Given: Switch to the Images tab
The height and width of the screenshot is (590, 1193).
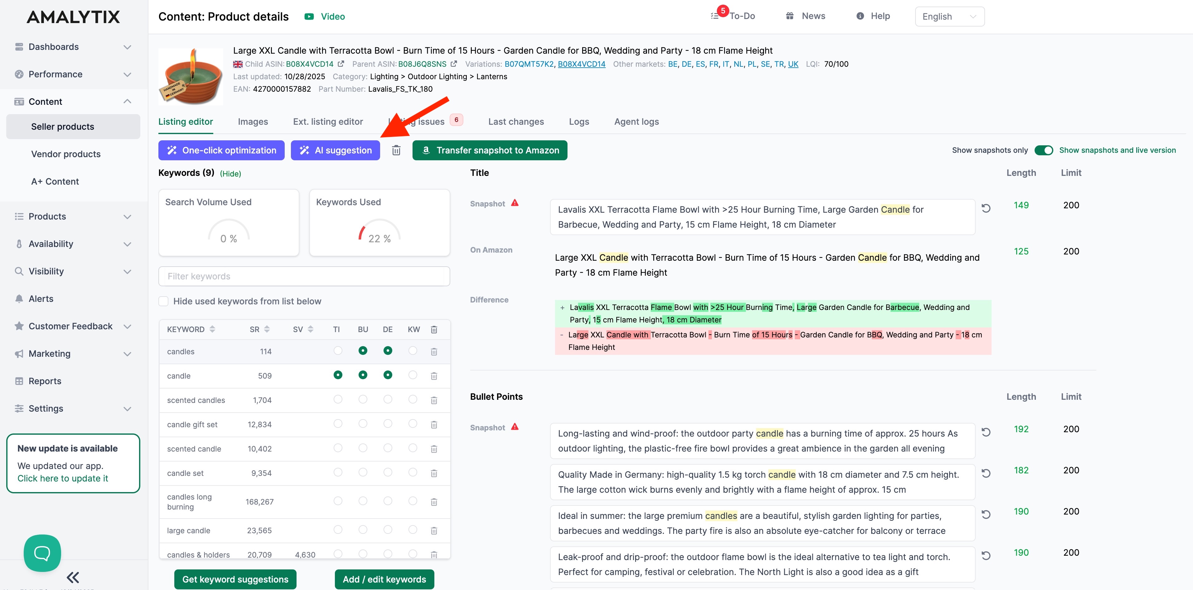Looking at the screenshot, I should [253, 121].
